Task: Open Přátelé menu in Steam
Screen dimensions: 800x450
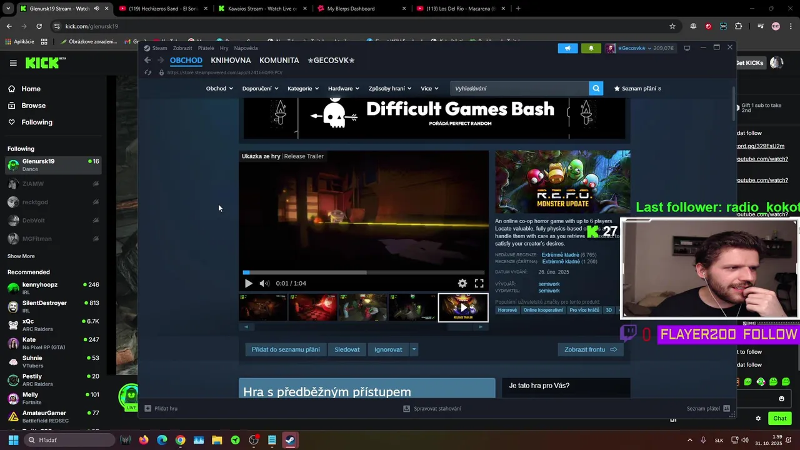Action: (x=206, y=48)
